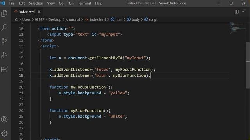Open the Accounts menu icon

(x=4, y=119)
